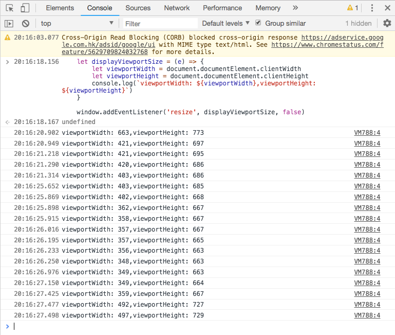Open VM788:4 link for 20:16:26.233 log
The image size is (395, 335).
coord(367,251)
